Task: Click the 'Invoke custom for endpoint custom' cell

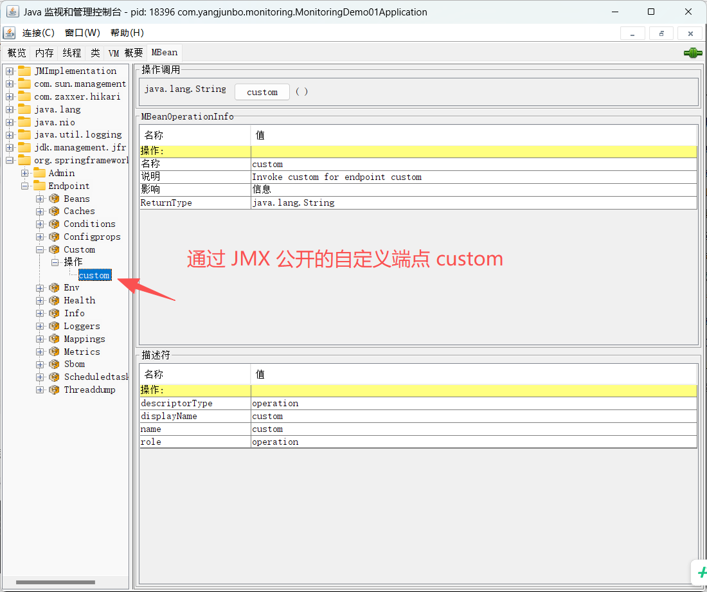Action: (x=474, y=177)
